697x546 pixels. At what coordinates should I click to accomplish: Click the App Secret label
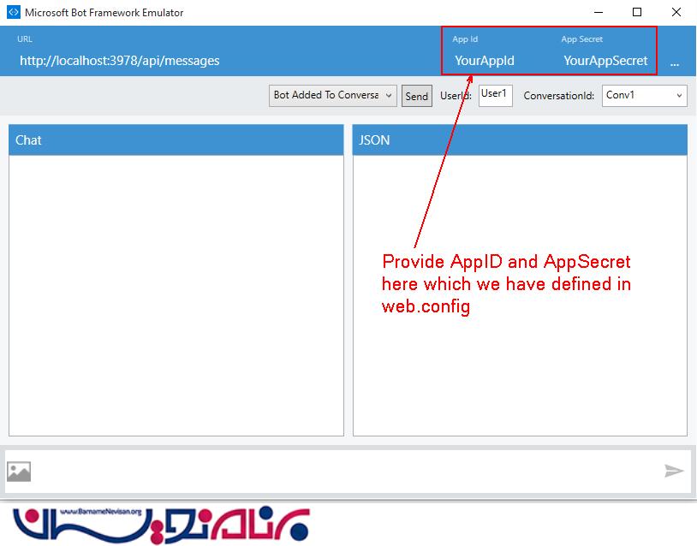click(581, 39)
